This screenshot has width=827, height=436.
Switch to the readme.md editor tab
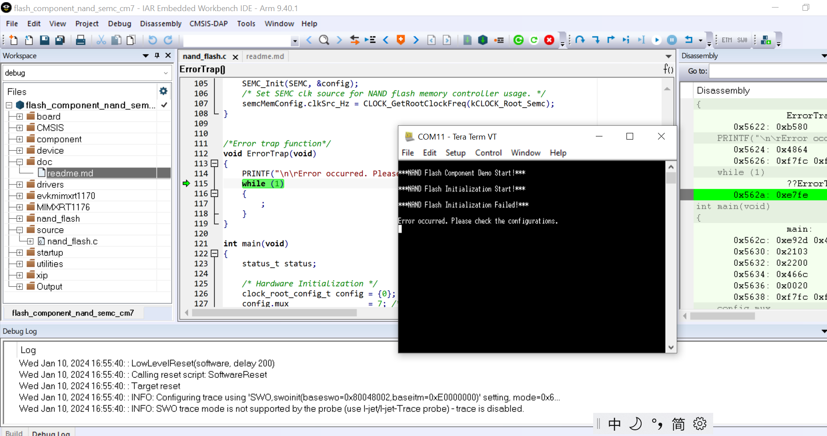[x=265, y=56]
